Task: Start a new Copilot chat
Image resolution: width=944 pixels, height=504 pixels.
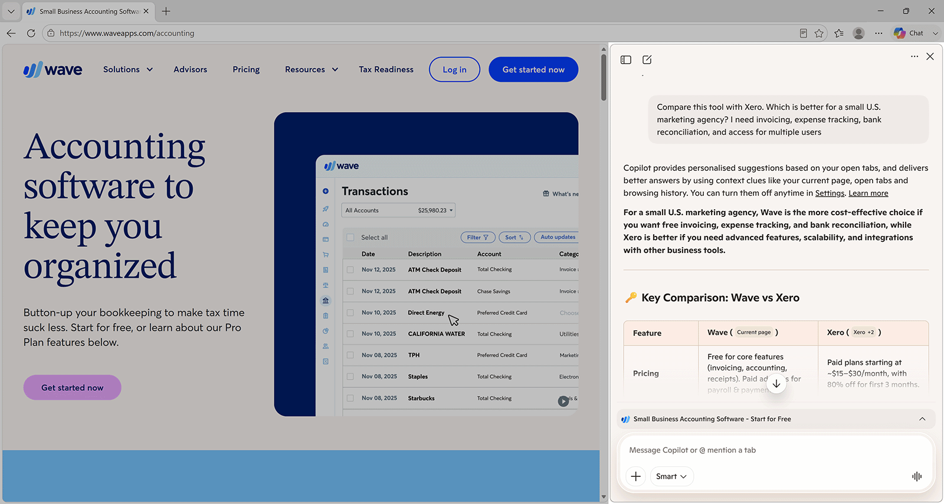Action: tap(647, 60)
